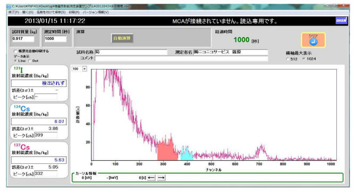The width and height of the screenshot is (356, 192).
Task: Set horizontal axis max to 1024
Action: 304,59
